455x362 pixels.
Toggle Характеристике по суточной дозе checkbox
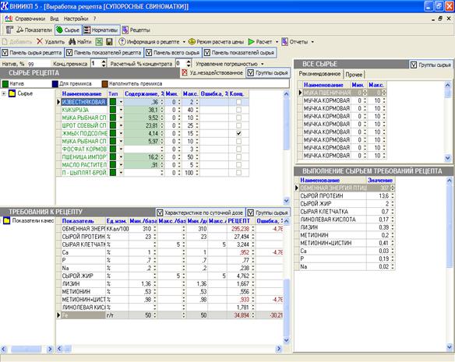[x=160, y=213]
